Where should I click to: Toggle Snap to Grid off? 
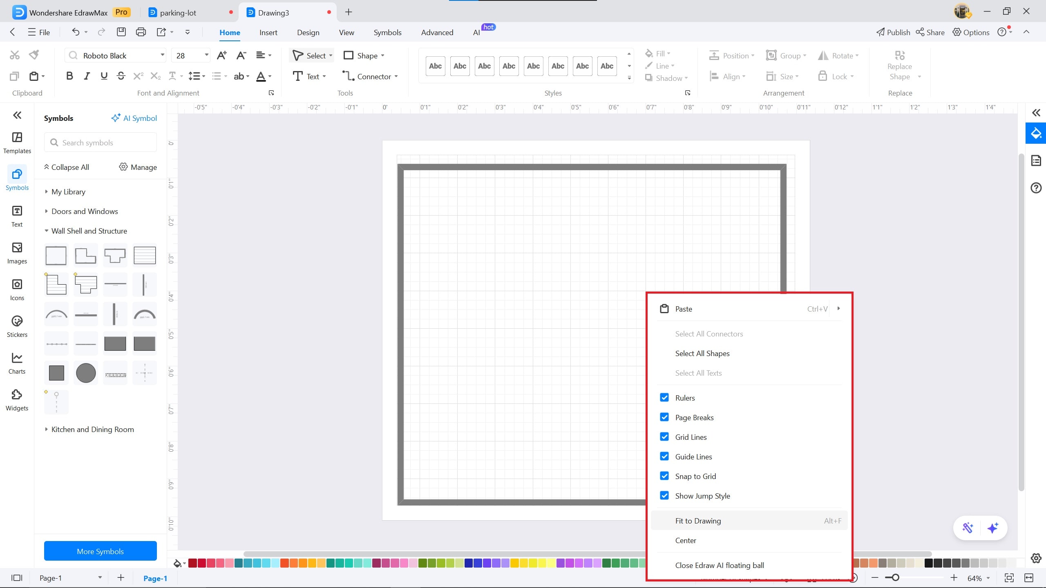[x=664, y=476]
